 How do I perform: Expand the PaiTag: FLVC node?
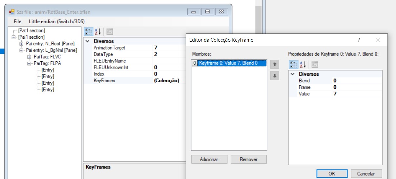point(29,57)
